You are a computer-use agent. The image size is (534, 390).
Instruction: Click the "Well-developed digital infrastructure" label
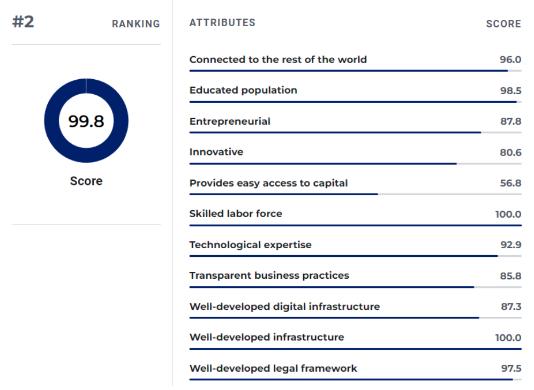pyautogui.click(x=284, y=307)
